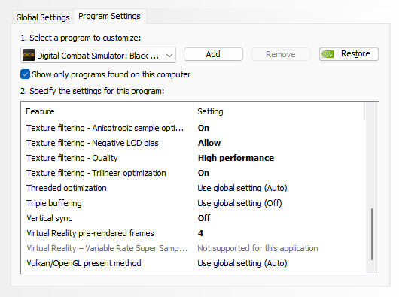Click the Negative LOD bias Allow value

pyautogui.click(x=209, y=143)
